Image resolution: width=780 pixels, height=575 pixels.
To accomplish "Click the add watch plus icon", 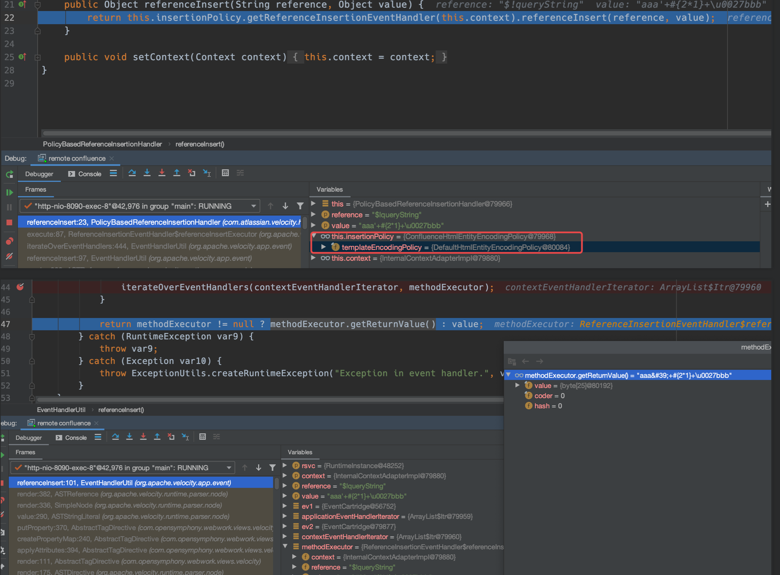I will (767, 204).
